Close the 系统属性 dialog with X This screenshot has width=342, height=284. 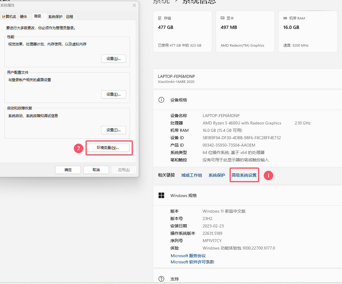point(134,5)
